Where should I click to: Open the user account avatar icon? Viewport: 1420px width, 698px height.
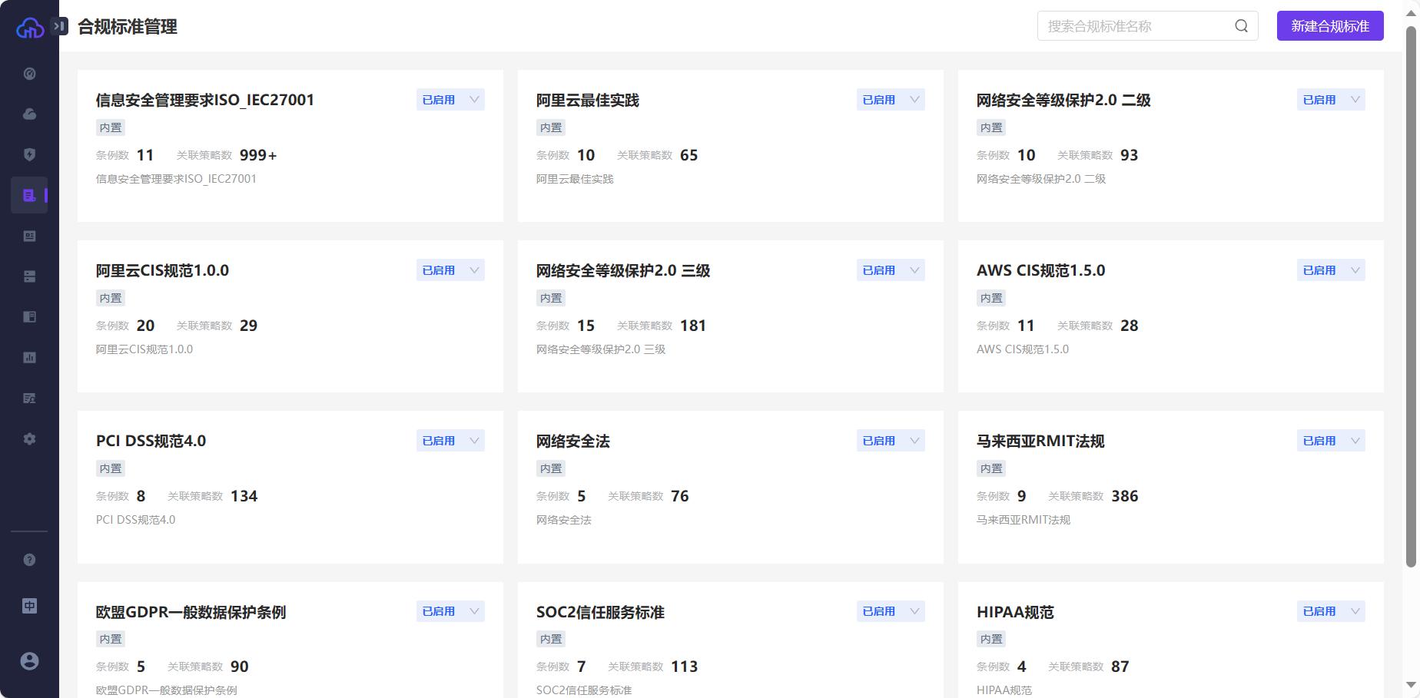29,661
